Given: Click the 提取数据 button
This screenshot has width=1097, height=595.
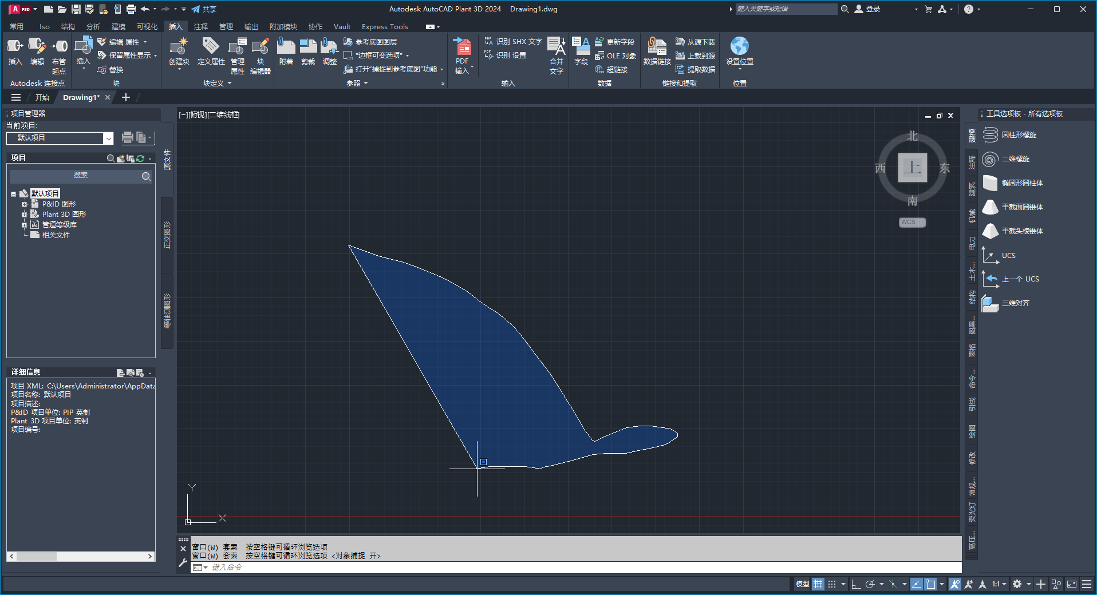Looking at the screenshot, I should pos(695,70).
